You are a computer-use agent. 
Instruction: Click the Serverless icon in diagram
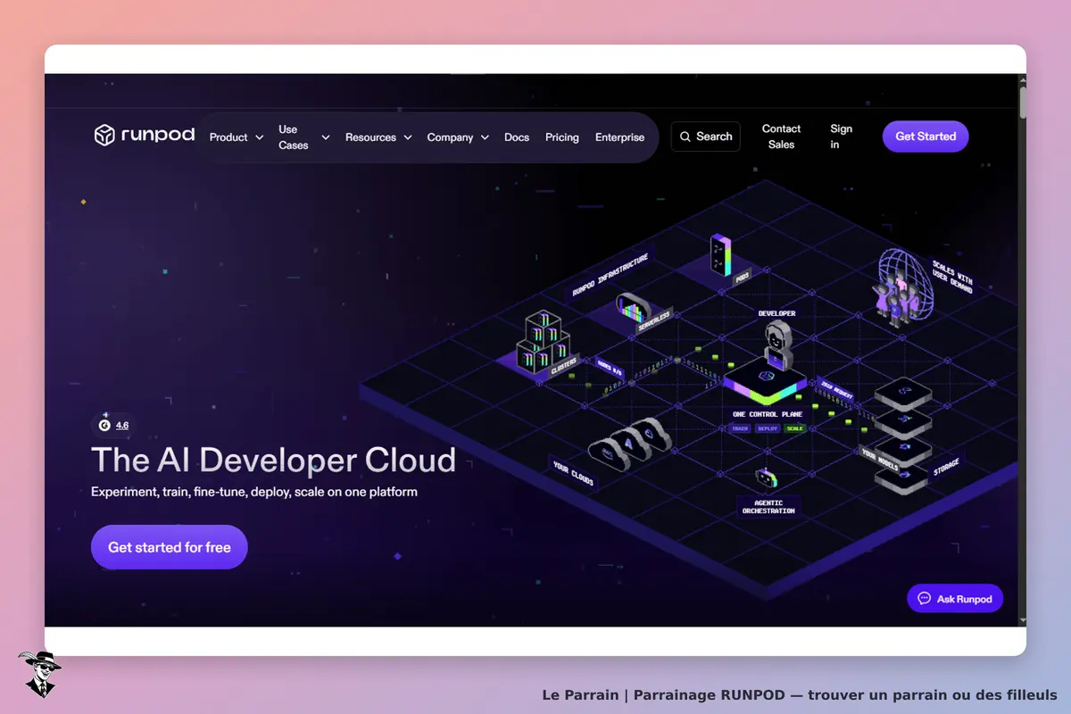[x=634, y=308]
